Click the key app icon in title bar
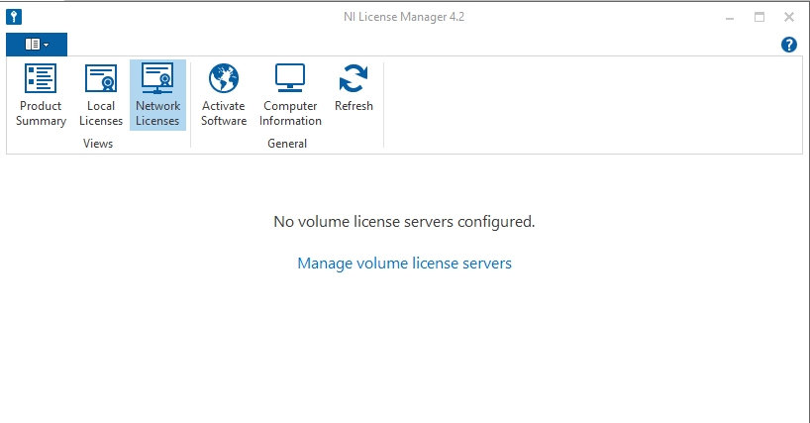 pyautogui.click(x=14, y=17)
